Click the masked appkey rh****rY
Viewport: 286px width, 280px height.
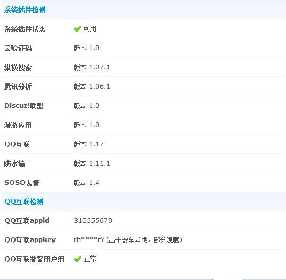click(89, 240)
